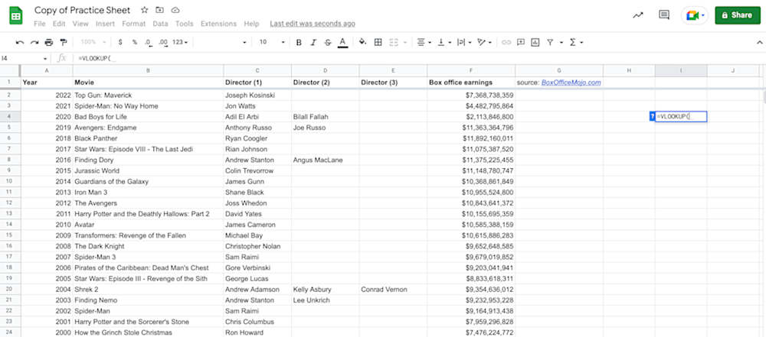Screen dimensions: 766x337
Task: Open the Edit menu
Action: tap(59, 24)
